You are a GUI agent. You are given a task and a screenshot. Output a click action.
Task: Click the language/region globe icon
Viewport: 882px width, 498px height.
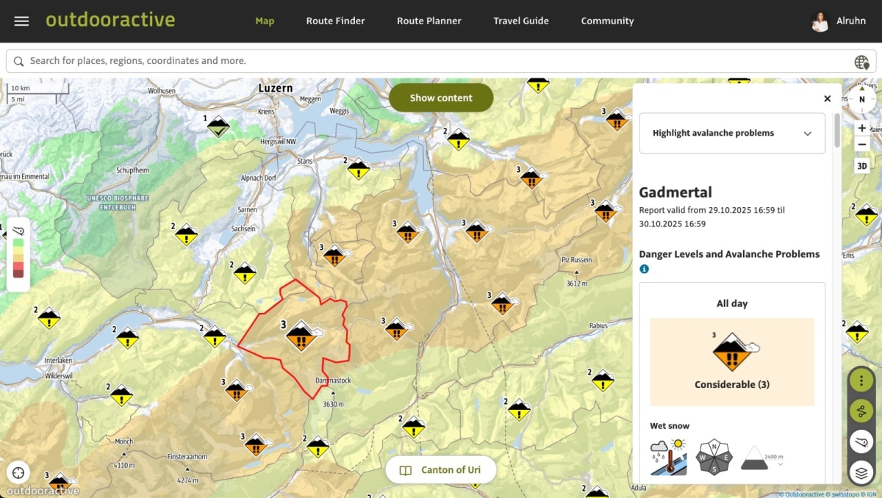(x=861, y=62)
